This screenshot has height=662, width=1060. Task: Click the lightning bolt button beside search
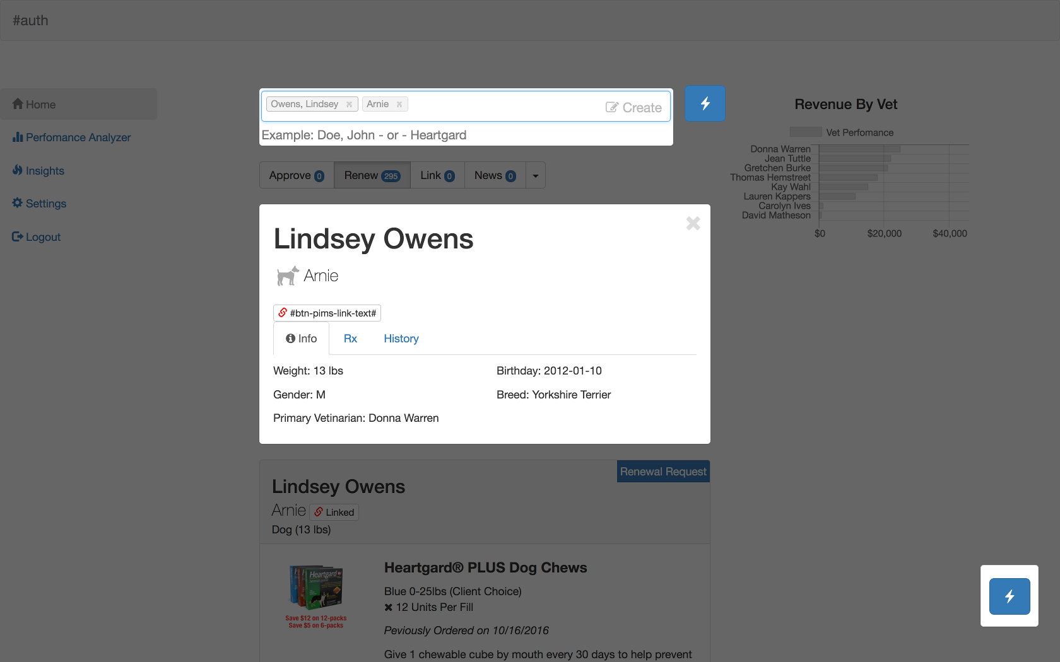[705, 103]
